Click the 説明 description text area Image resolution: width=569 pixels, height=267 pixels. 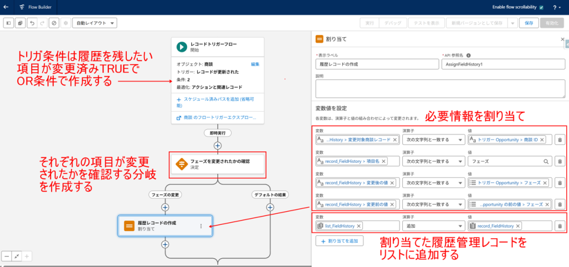(440, 89)
